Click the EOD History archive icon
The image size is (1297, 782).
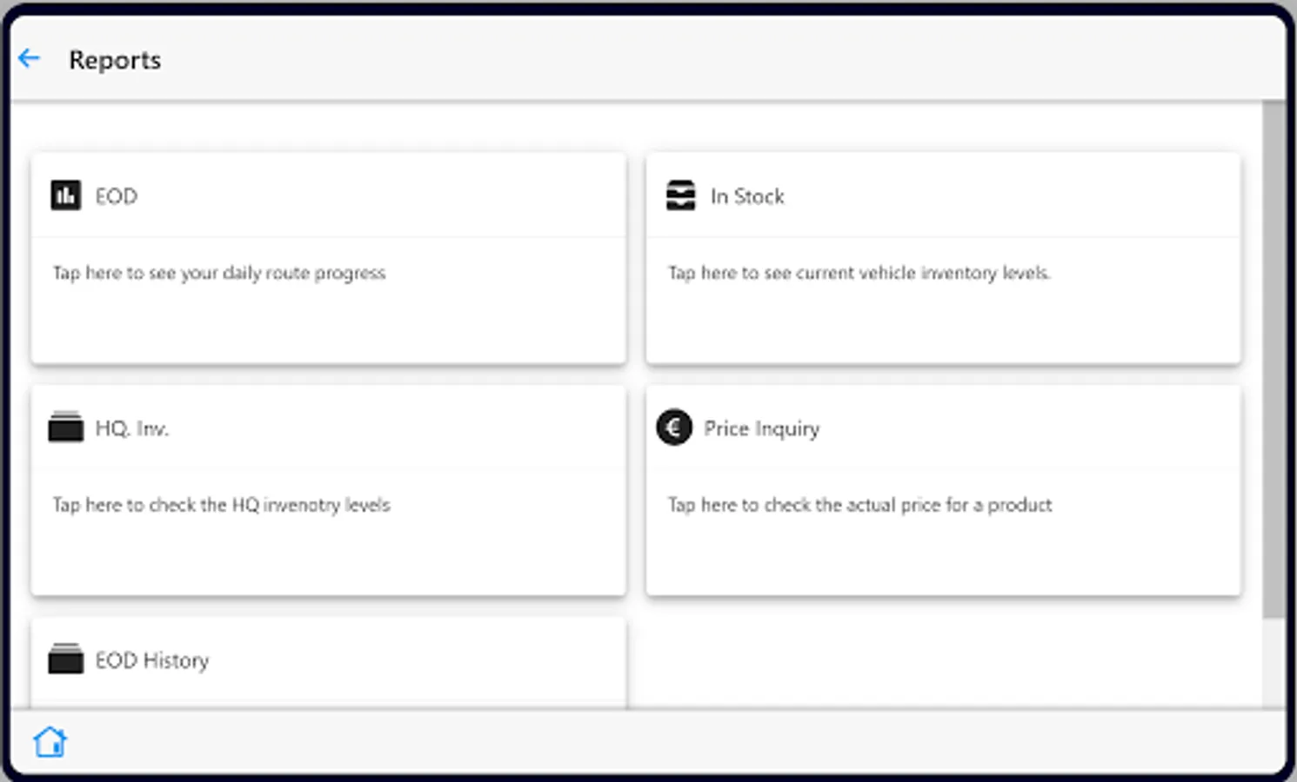(66, 659)
